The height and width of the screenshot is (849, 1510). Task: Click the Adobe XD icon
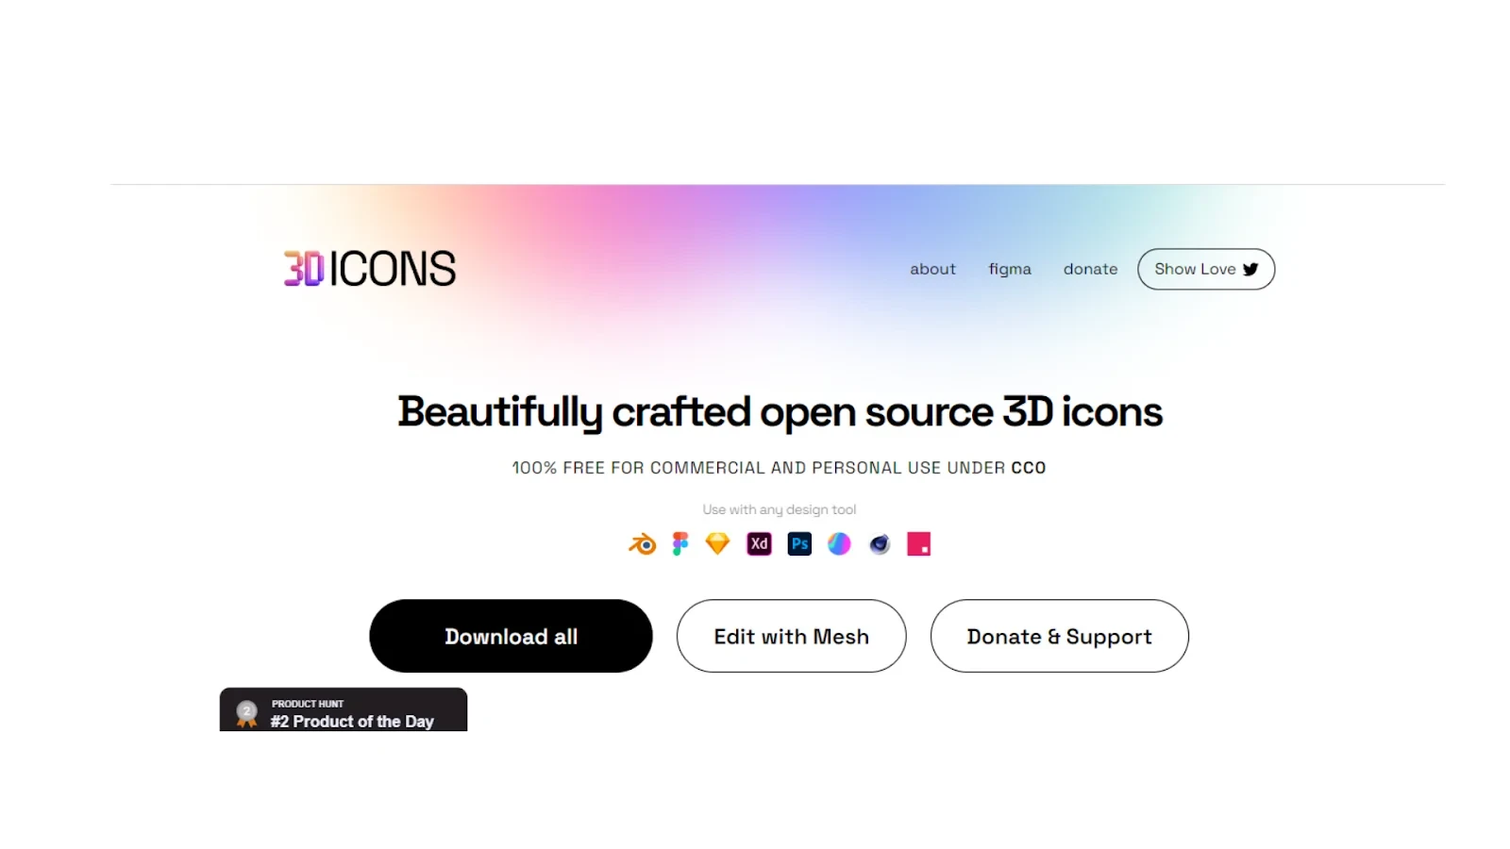(759, 544)
